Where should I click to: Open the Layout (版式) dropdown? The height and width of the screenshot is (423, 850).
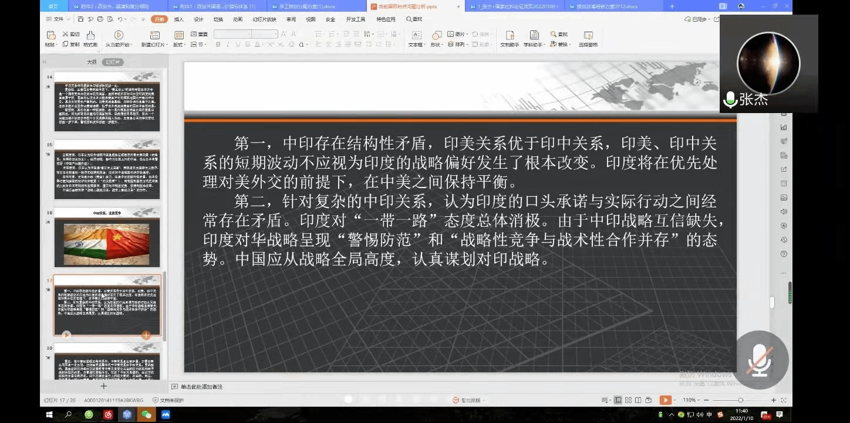coord(178,45)
